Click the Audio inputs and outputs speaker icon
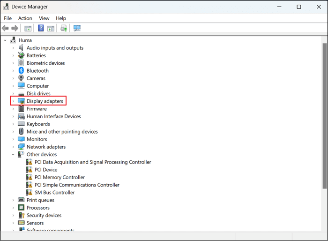This screenshot has height=241, width=328. point(21,48)
